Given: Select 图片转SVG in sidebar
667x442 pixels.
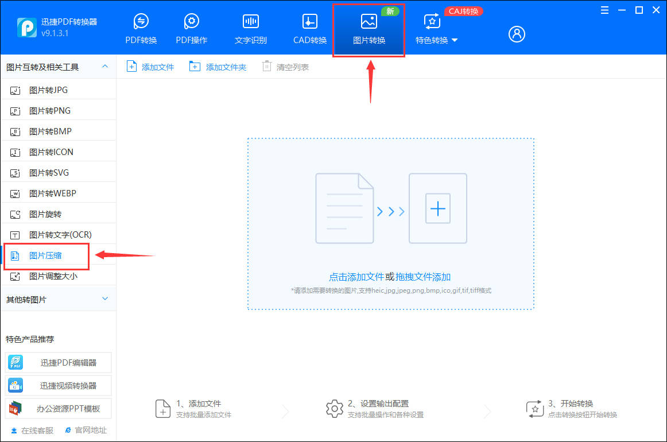Looking at the screenshot, I should [59, 173].
